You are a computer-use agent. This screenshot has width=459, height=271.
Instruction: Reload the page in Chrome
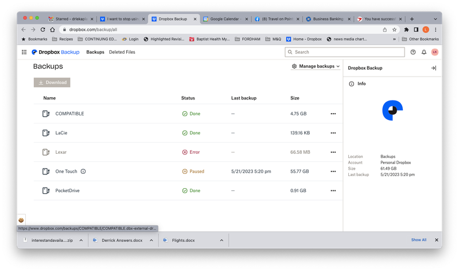click(x=42, y=30)
